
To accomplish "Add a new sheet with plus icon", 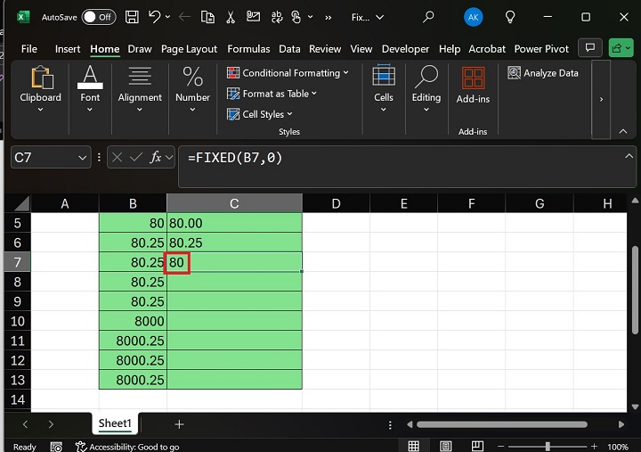I will pos(179,424).
